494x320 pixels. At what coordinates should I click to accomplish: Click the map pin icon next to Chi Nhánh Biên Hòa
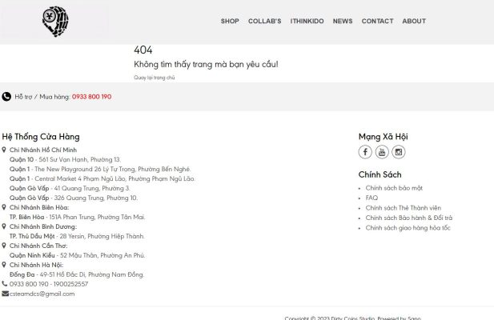click(4, 207)
